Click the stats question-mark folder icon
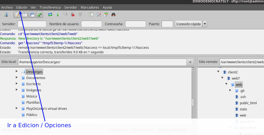This screenshot has width=264, height=135. coord(237,109)
